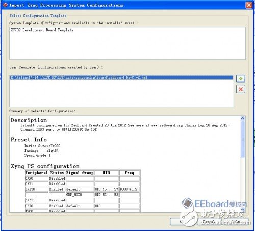Click the Signal Group column header
Screen dimensions: 255x231
(x=80, y=173)
